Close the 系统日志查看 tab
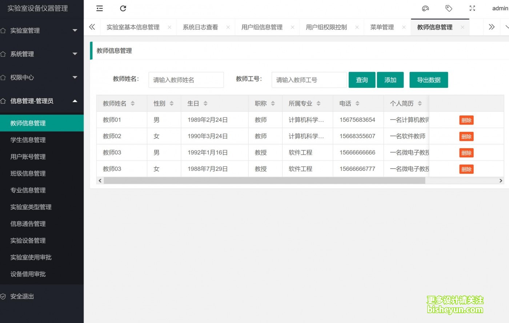This screenshot has height=323, width=509. point(228,27)
